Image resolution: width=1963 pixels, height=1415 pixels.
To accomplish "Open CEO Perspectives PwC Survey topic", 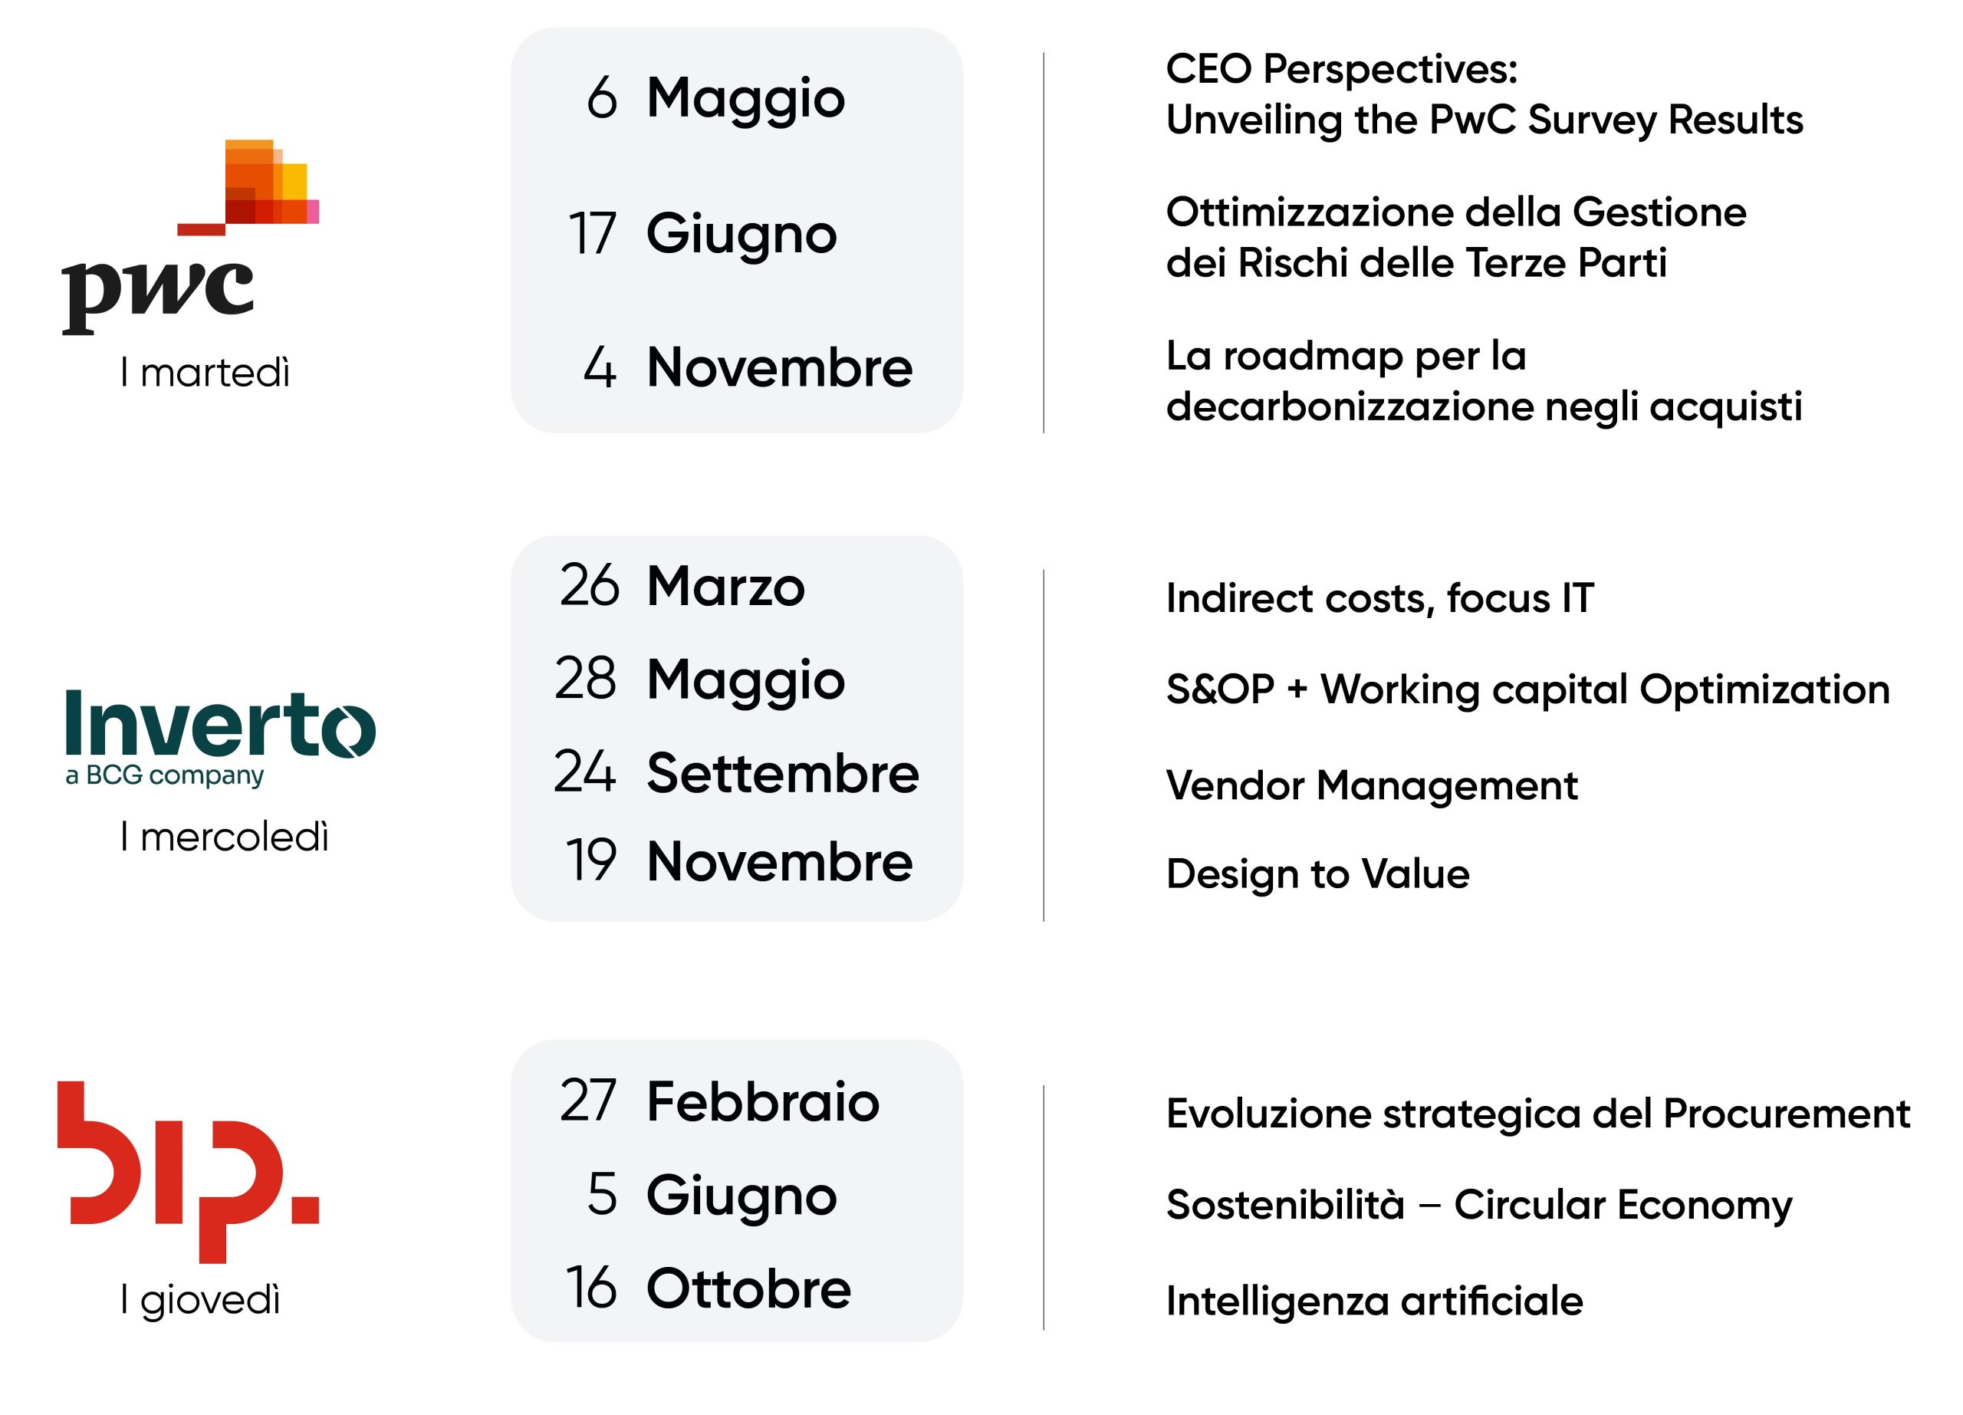I will pos(1484,94).
